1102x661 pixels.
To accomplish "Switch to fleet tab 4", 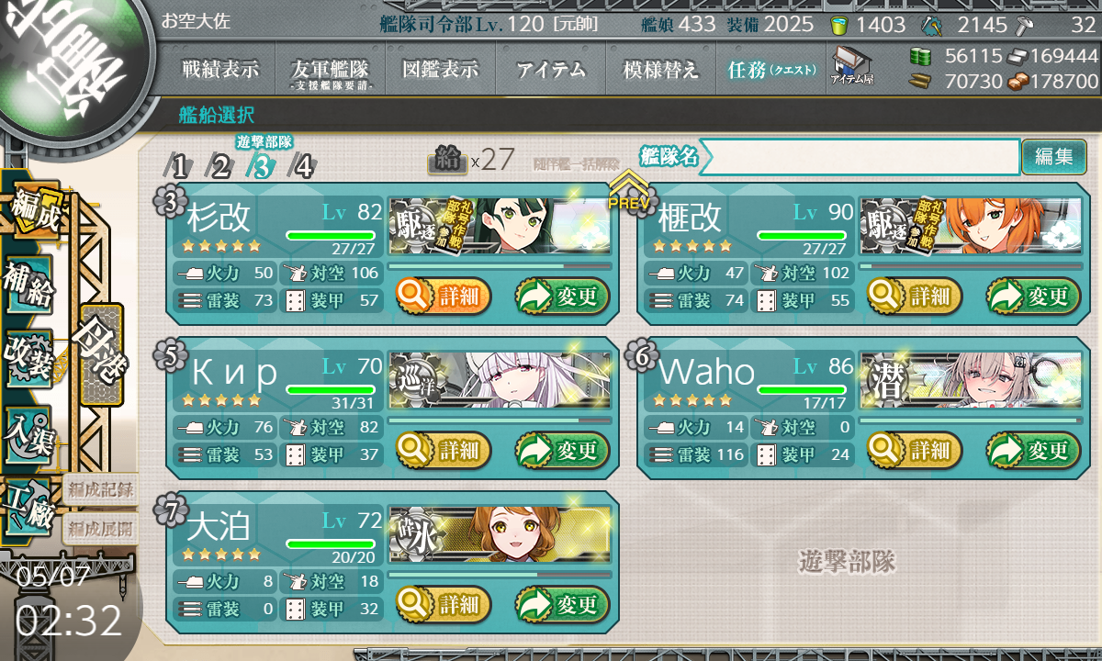I will pyautogui.click(x=302, y=166).
